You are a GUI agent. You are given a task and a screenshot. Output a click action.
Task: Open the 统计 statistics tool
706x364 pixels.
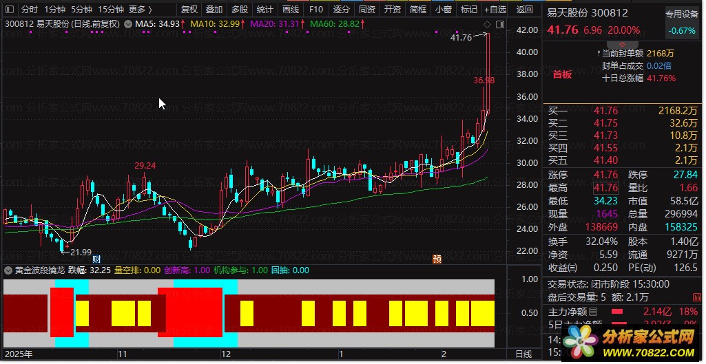click(264, 10)
